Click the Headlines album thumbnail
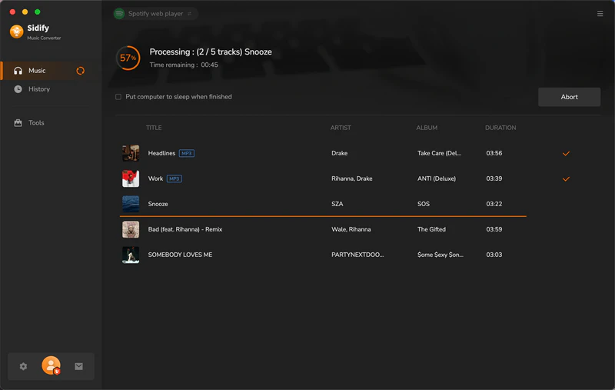Viewport: 615px width, 390px height. [x=131, y=153]
